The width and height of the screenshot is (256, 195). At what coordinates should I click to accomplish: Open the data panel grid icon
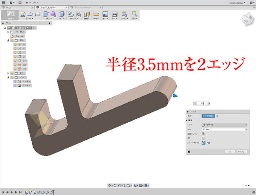[x=3, y=2]
